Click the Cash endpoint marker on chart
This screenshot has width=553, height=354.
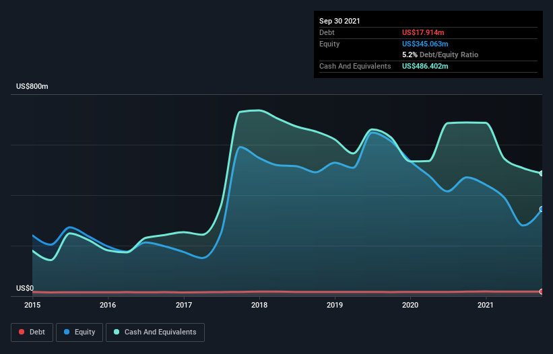(x=542, y=174)
